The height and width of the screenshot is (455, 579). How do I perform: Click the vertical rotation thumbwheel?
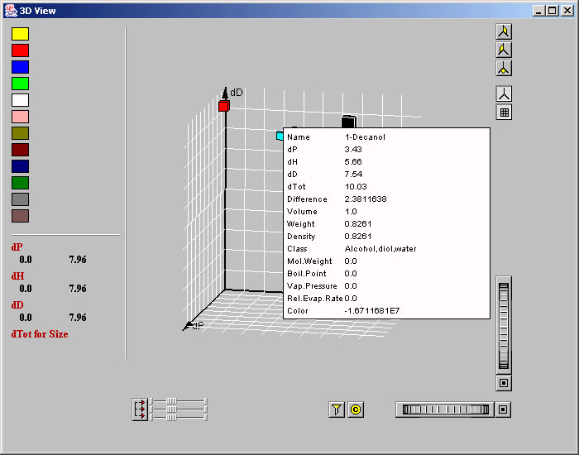(x=504, y=326)
